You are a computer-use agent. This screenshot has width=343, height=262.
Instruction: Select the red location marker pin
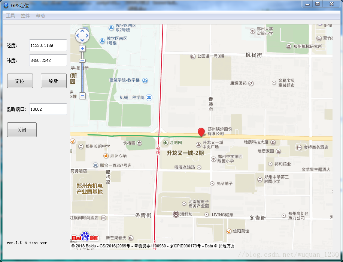201,132
